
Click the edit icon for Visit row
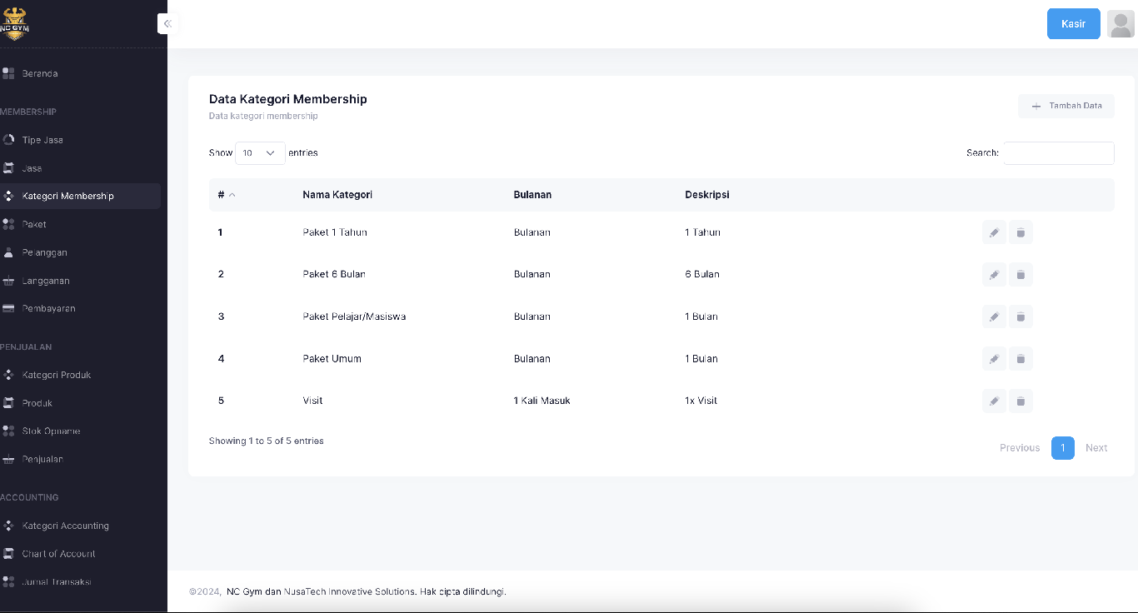[994, 401]
